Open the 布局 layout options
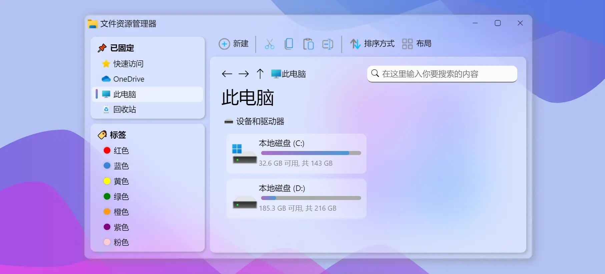Viewport: 605px width, 274px height. pyautogui.click(x=417, y=44)
